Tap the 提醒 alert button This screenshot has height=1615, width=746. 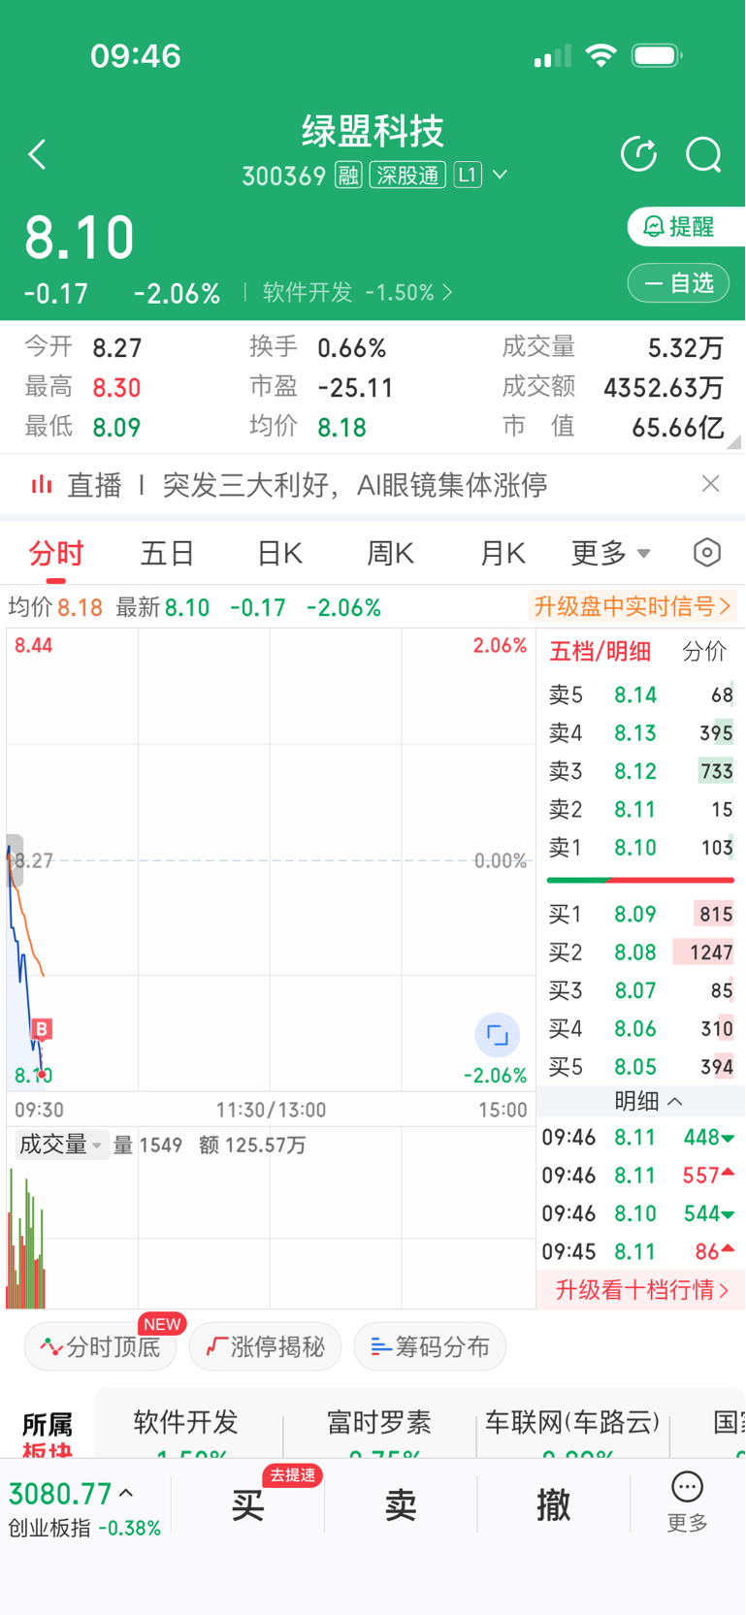pyautogui.click(x=686, y=227)
